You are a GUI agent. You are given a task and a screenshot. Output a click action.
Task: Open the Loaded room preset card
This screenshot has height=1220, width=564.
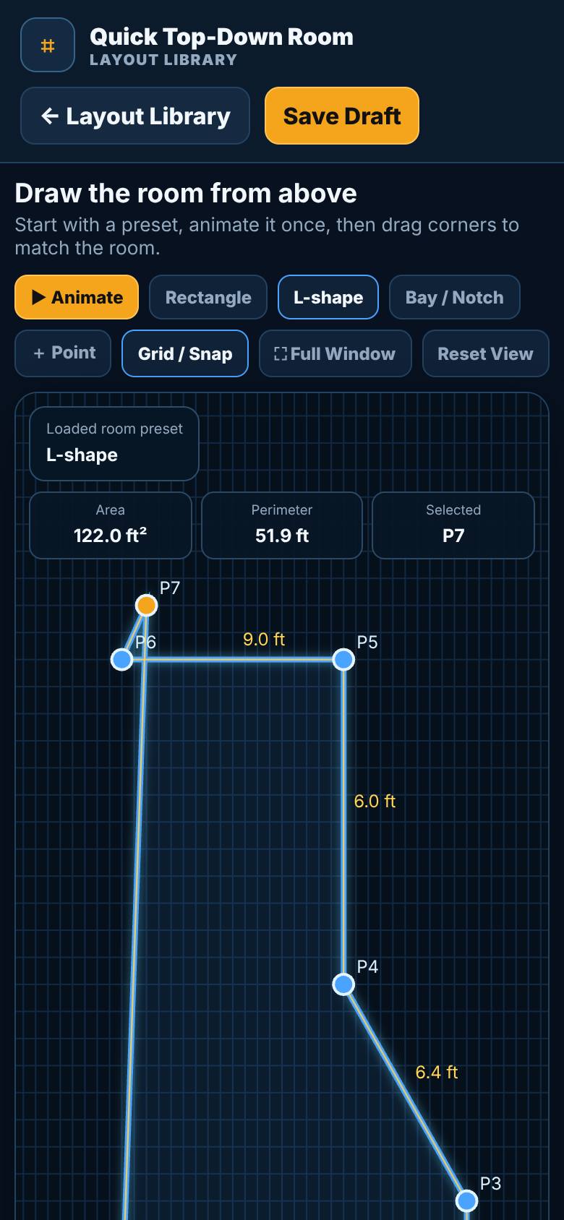[114, 444]
